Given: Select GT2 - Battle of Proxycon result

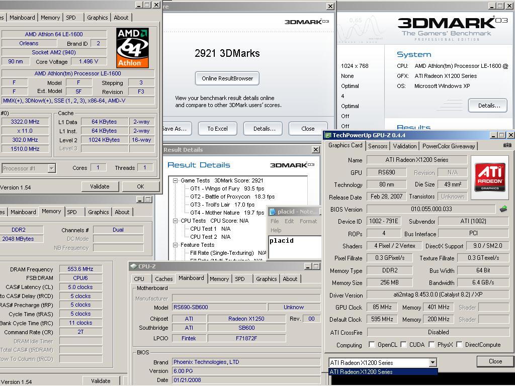Looking at the screenshot, I should click(x=232, y=197).
